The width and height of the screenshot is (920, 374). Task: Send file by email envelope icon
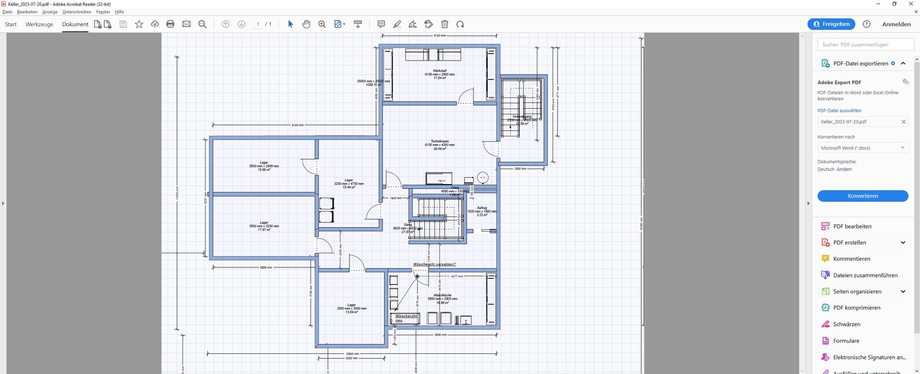pos(187,24)
